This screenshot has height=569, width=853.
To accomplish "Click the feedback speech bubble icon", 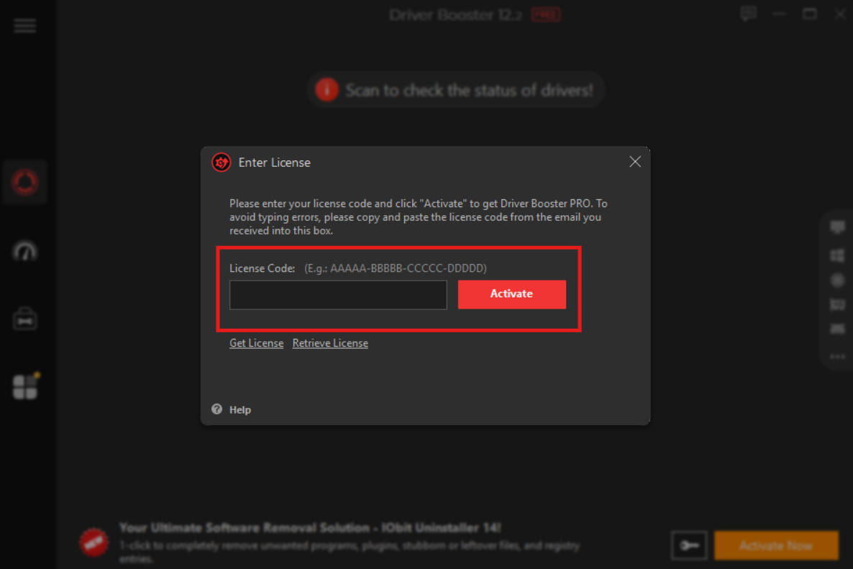I will pyautogui.click(x=748, y=14).
